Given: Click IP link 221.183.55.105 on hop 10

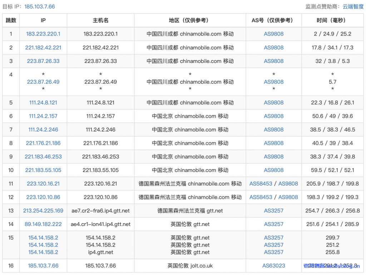Looking at the screenshot, I should (43, 170).
